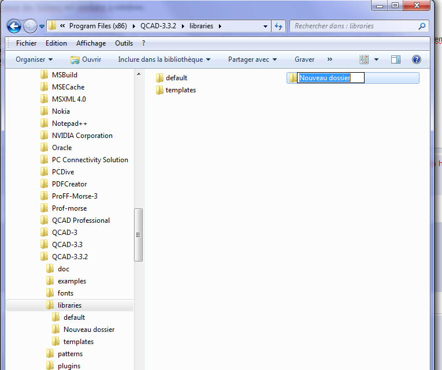The width and height of the screenshot is (442, 370).
Task: Open the view options dropdown arrow
Action: [x=377, y=59]
